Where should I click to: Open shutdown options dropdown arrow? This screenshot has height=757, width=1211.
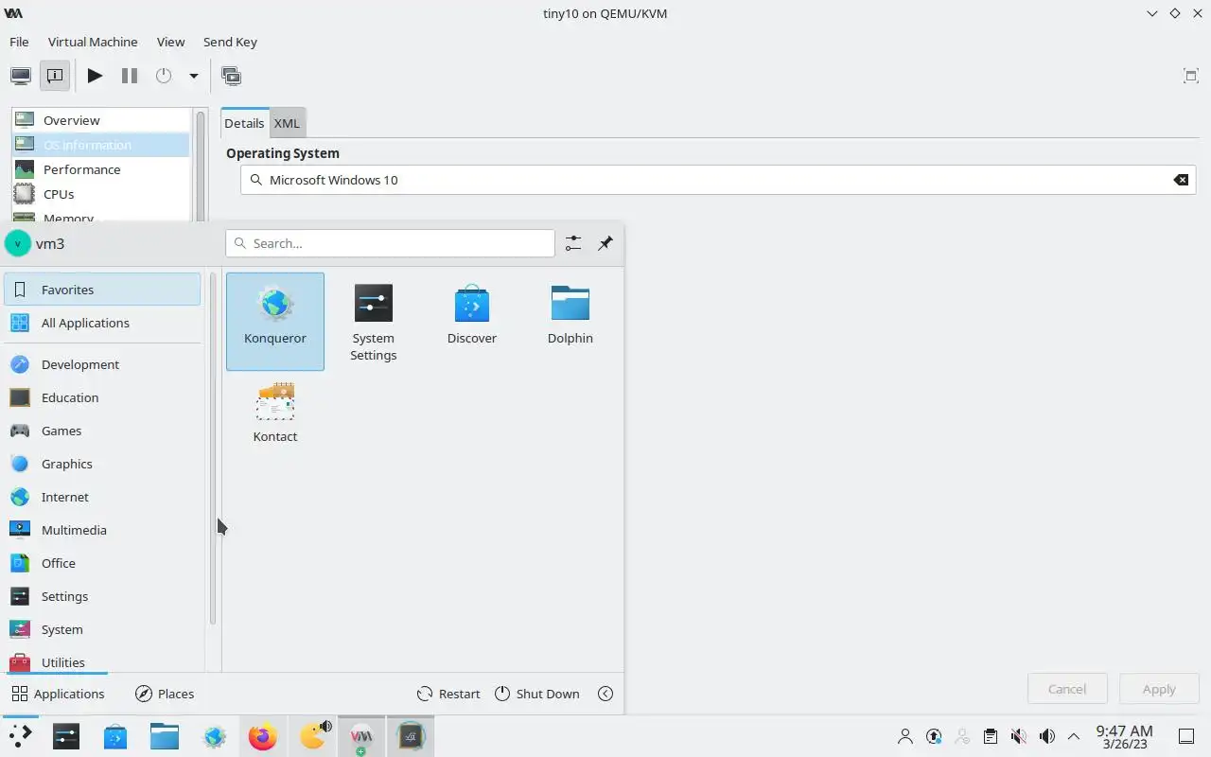(193, 76)
